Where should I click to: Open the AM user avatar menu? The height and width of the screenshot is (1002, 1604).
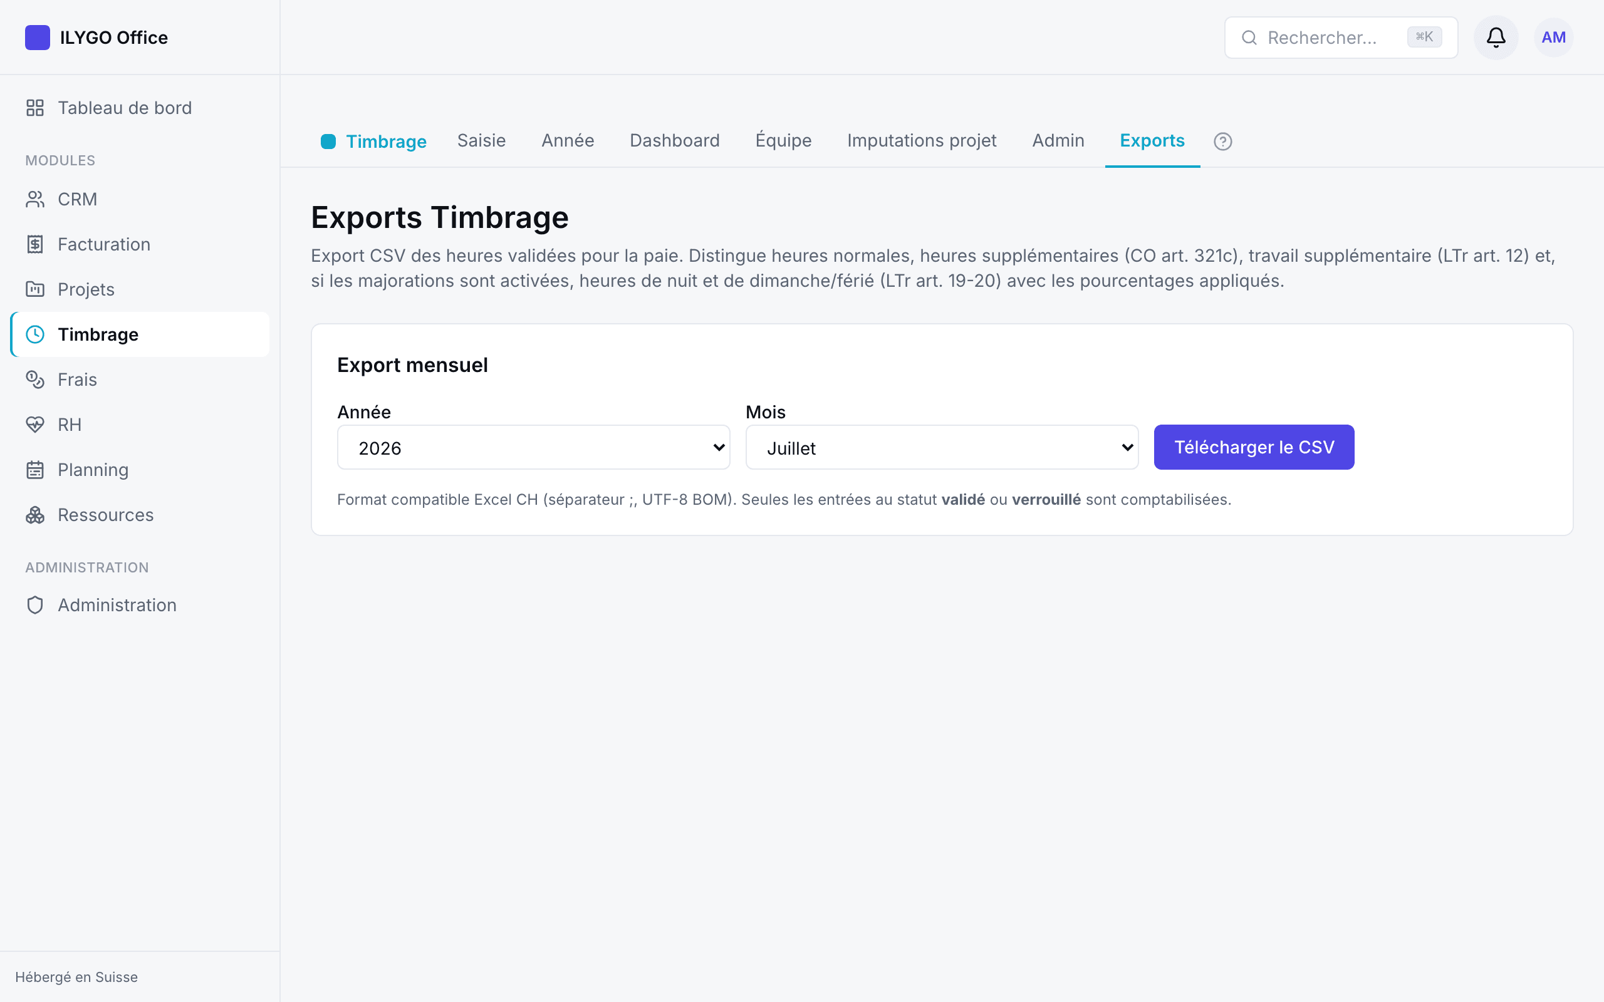pyautogui.click(x=1553, y=37)
